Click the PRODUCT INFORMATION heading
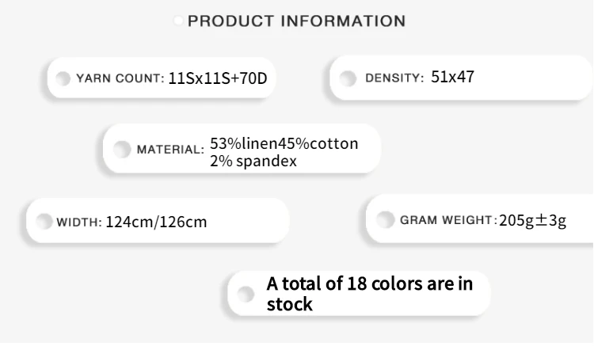The width and height of the screenshot is (594, 346). coord(297,21)
